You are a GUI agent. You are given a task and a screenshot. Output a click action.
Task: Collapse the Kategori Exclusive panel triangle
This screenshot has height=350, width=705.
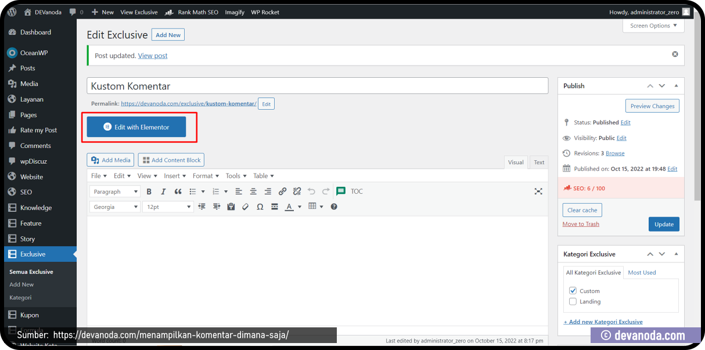(676, 254)
